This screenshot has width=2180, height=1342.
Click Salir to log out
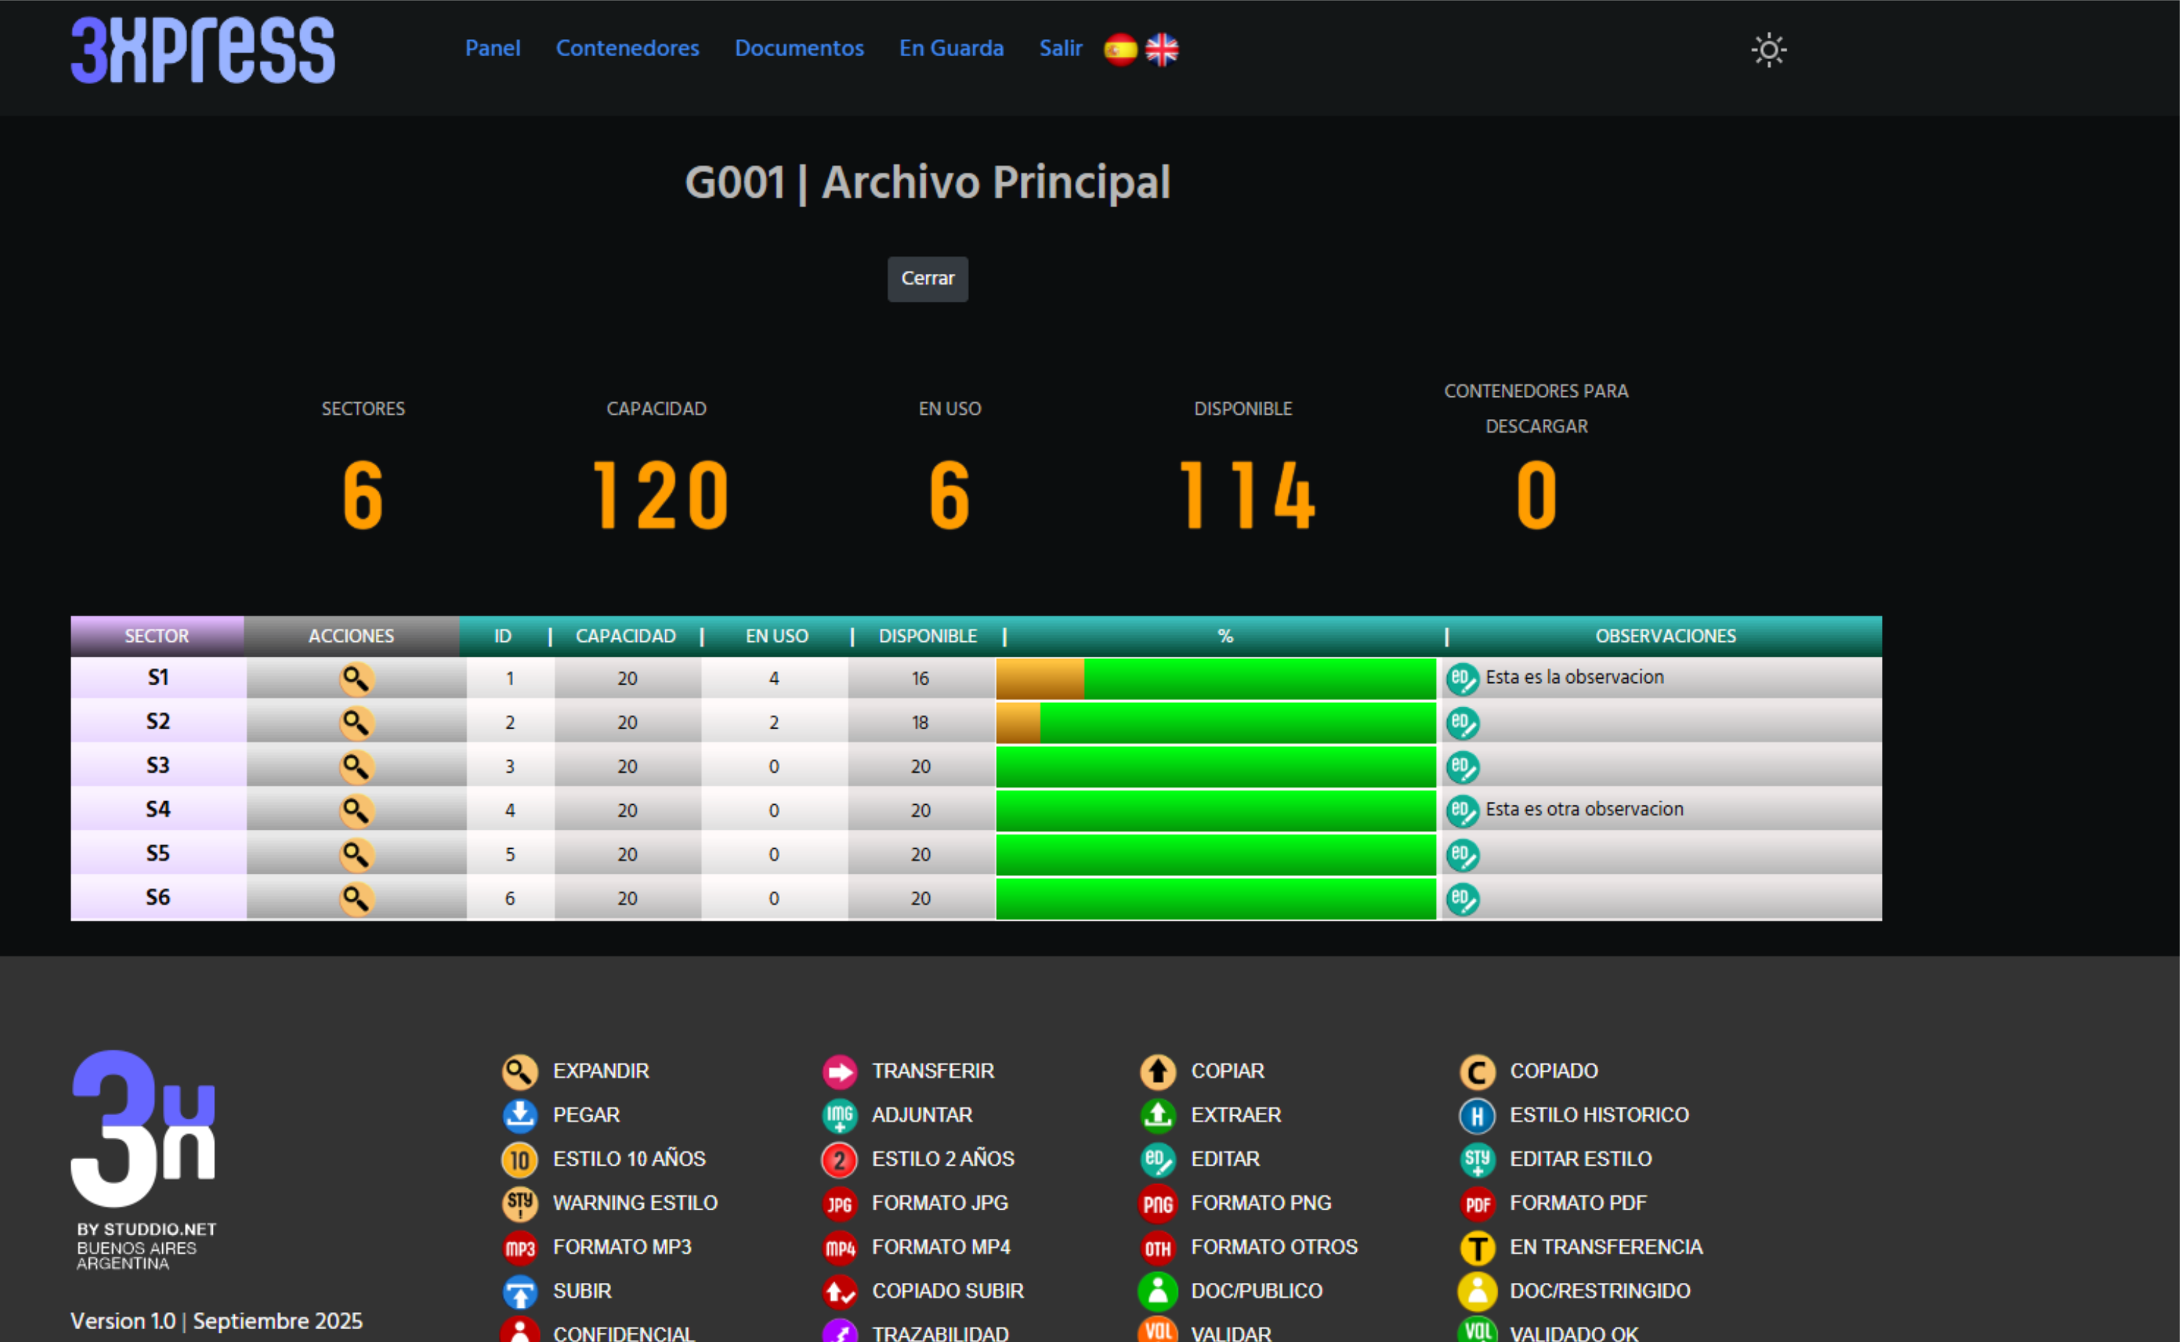click(x=1060, y=49)
